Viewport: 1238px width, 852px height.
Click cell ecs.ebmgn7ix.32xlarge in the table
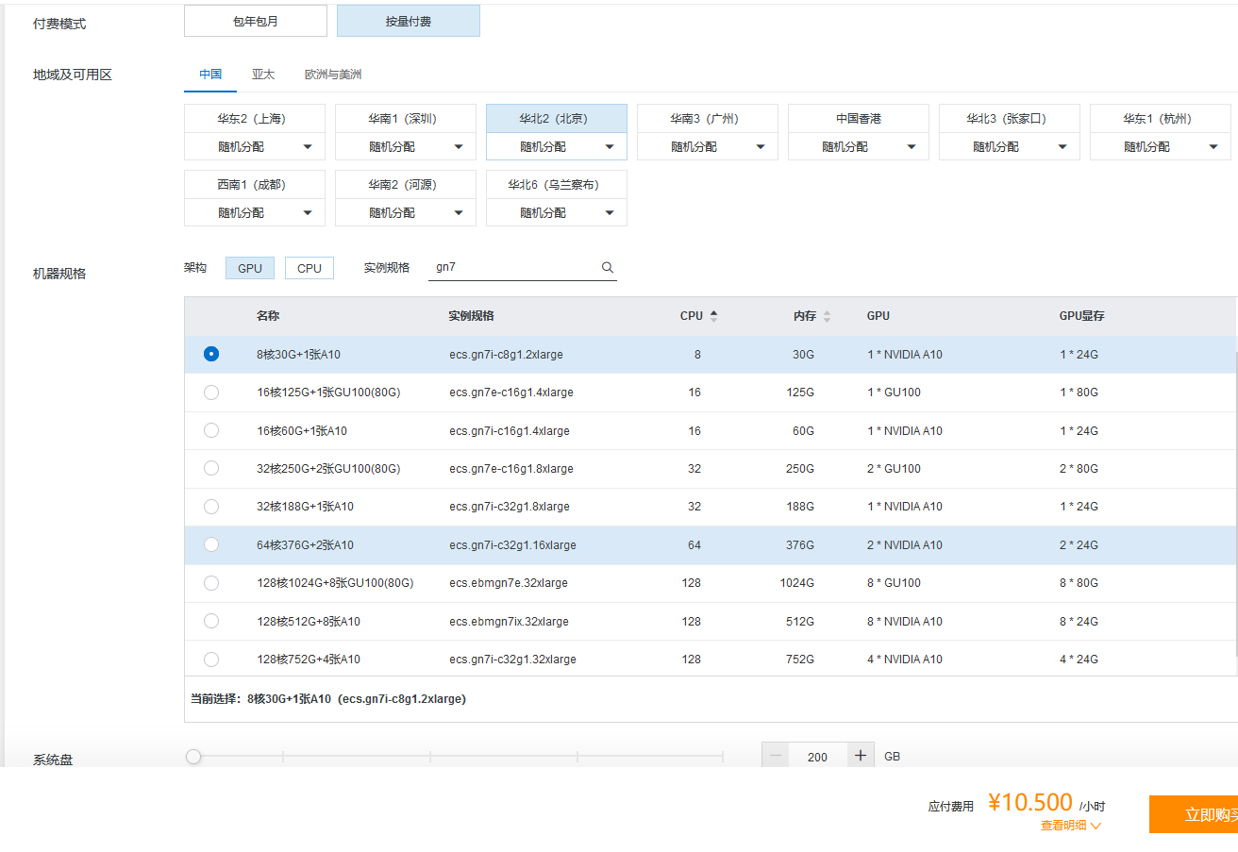coord(509,622)
